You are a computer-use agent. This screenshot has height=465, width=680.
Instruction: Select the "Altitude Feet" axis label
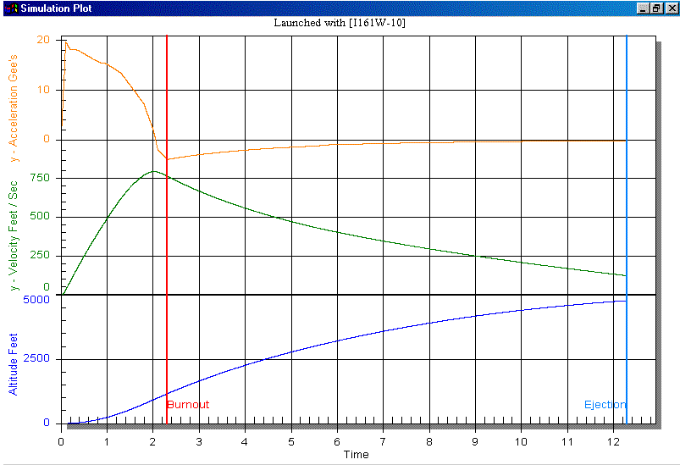pyautogui.click(x=13, y=364)
